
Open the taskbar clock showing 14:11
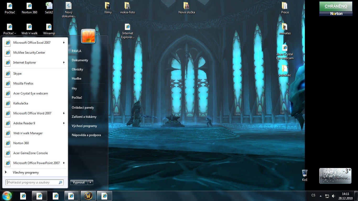pos(346,196)
